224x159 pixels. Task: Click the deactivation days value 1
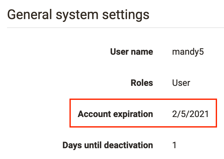tap(175, 145)
